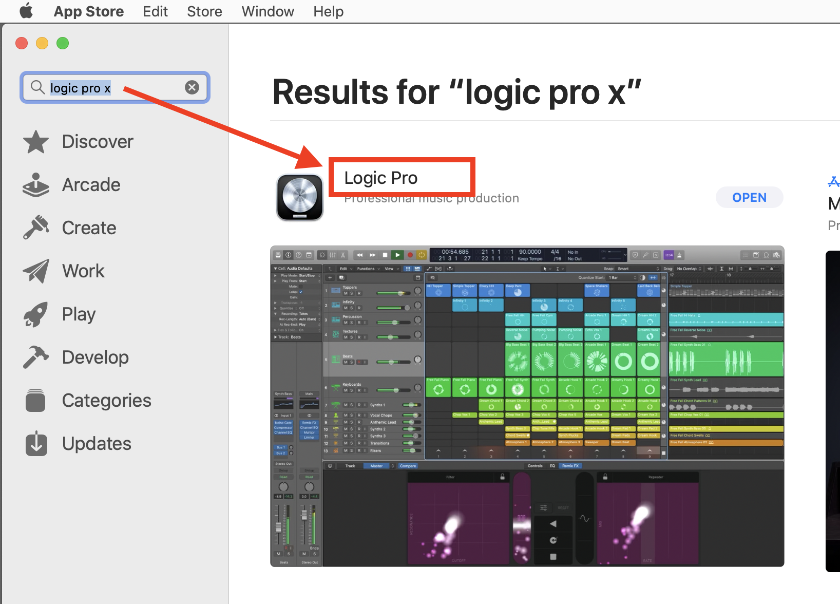
Task: Click the OPEN button for Logic Pro
Action: [x=749, y=198]
